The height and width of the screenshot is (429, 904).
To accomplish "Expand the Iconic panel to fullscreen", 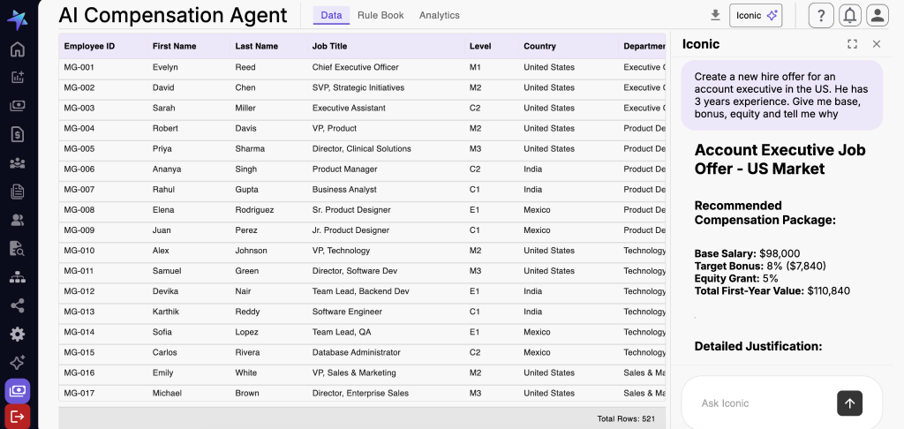I will [x=852, y=44].
